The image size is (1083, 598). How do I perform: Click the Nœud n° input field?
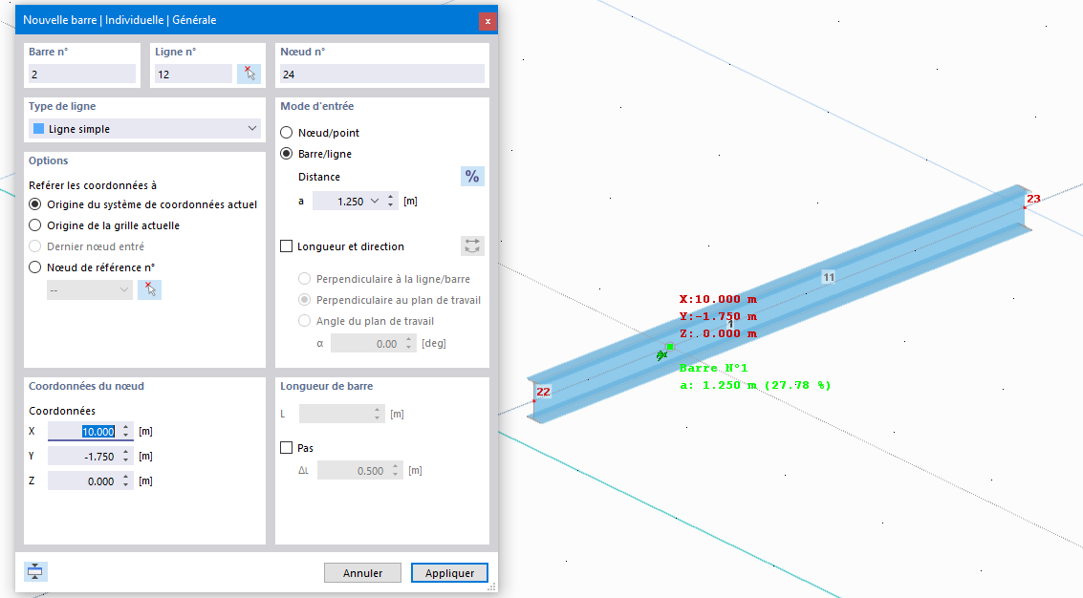click(382, 74)
